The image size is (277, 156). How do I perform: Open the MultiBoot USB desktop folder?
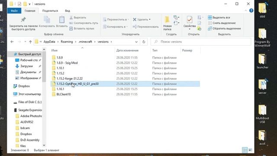pos(262,114)
